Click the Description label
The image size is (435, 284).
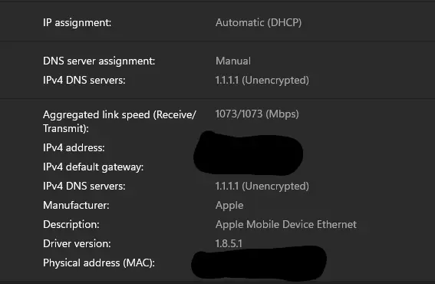71,225
